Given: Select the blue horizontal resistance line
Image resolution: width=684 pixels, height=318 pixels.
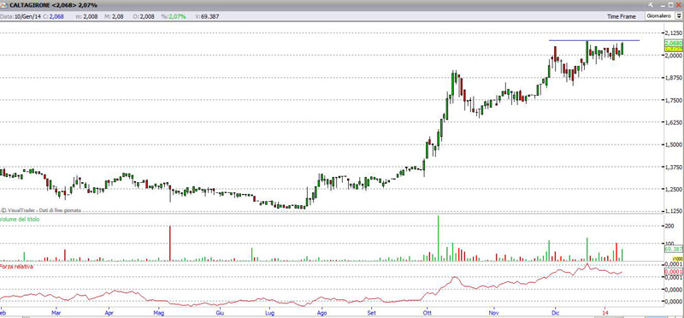Looking at the screenshot, I should 593,40.
